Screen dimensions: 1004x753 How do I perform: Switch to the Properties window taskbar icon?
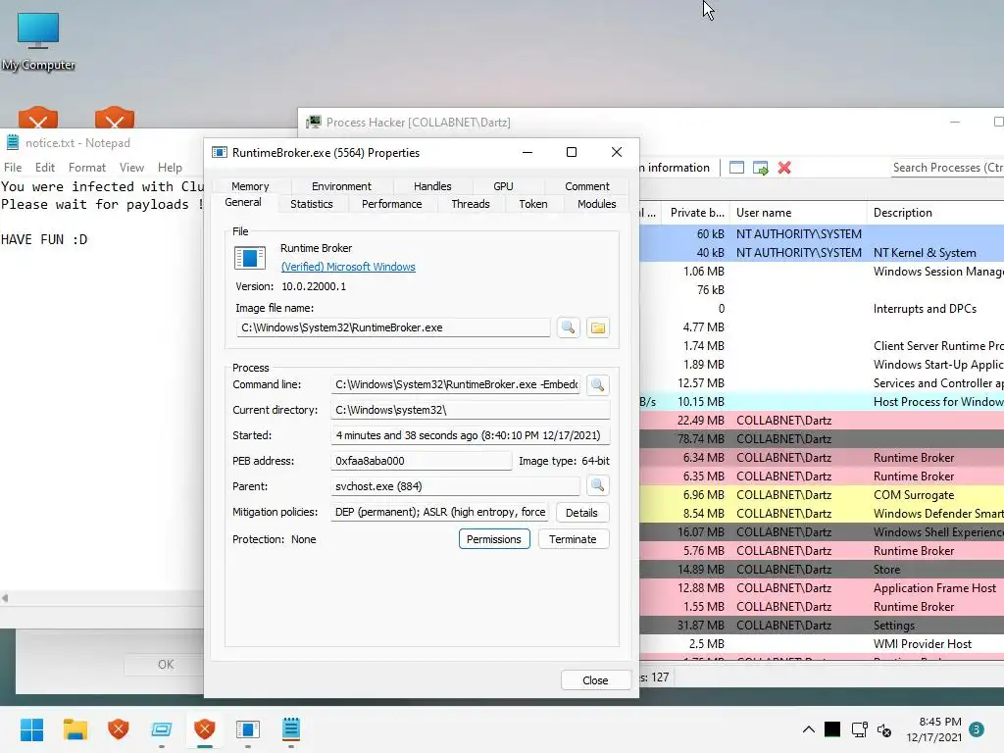[248, 729]
